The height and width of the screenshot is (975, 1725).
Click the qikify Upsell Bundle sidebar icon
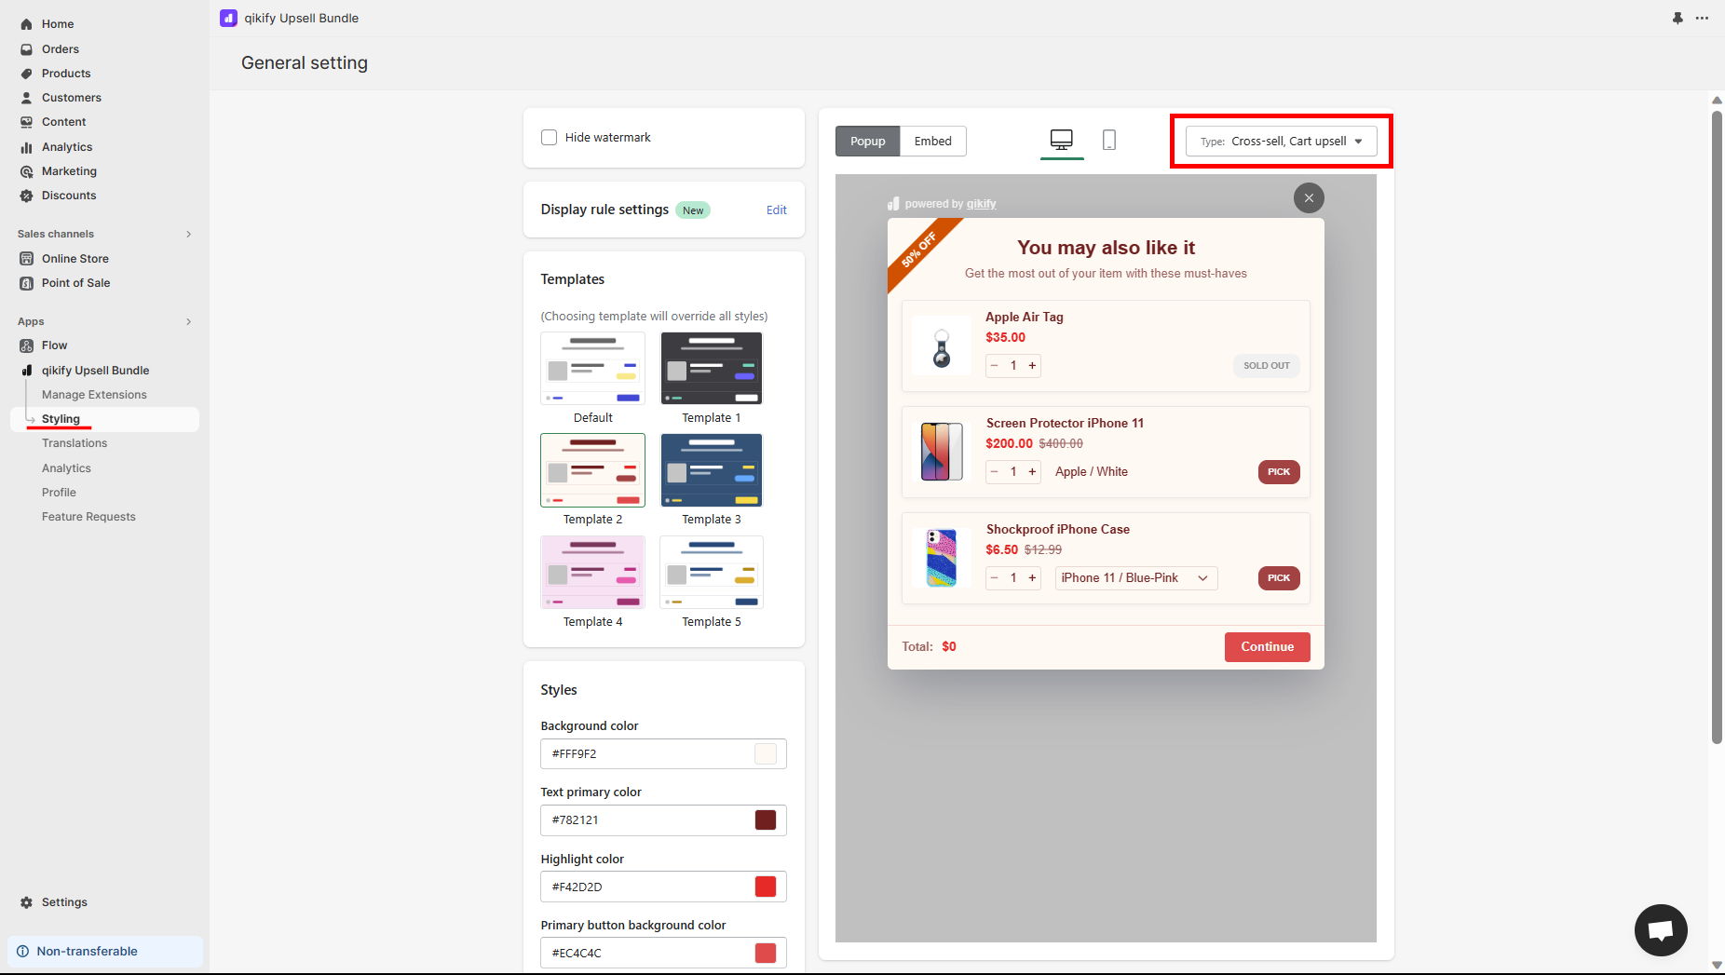26,371
